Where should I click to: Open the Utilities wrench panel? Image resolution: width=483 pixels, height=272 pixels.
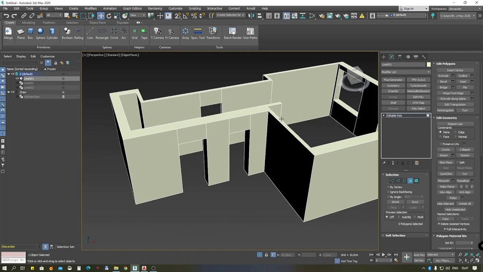[x=424, y=57]
